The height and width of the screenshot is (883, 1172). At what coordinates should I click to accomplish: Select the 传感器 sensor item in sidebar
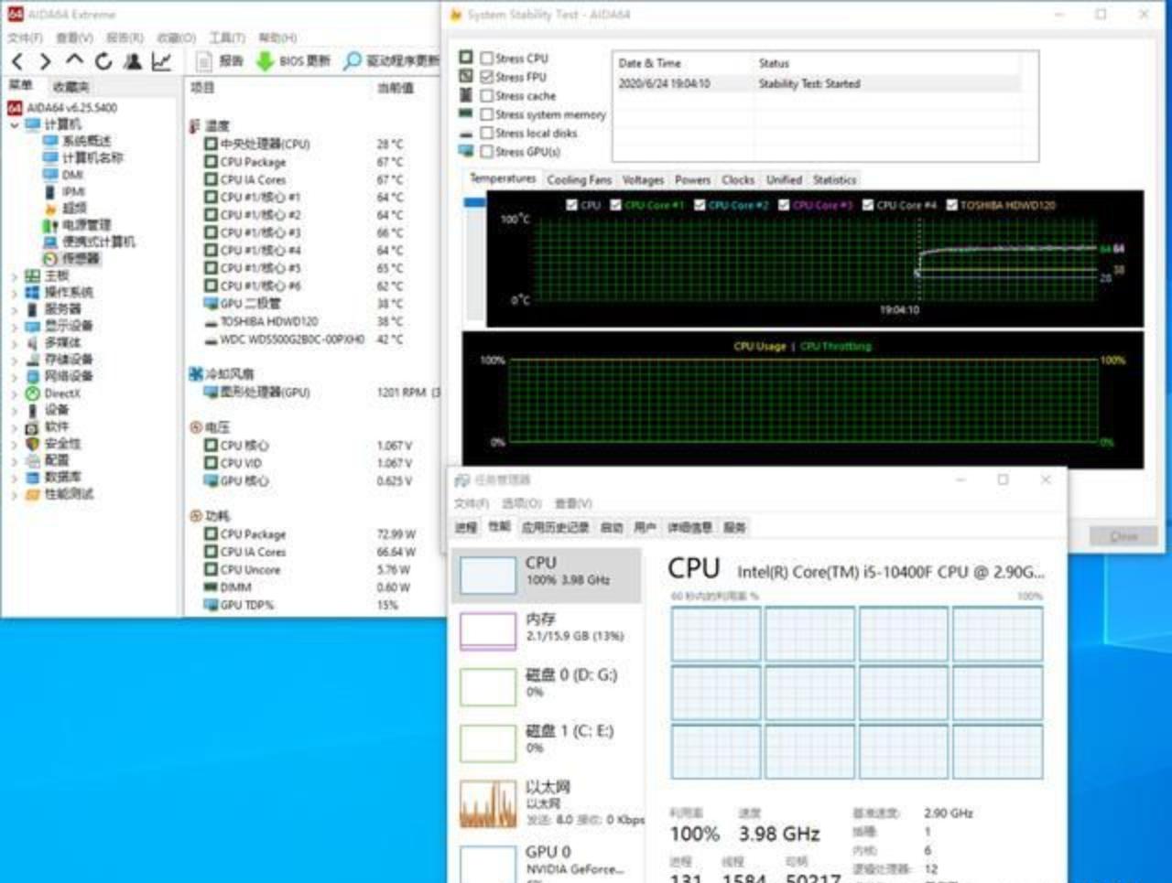(80, 259)
